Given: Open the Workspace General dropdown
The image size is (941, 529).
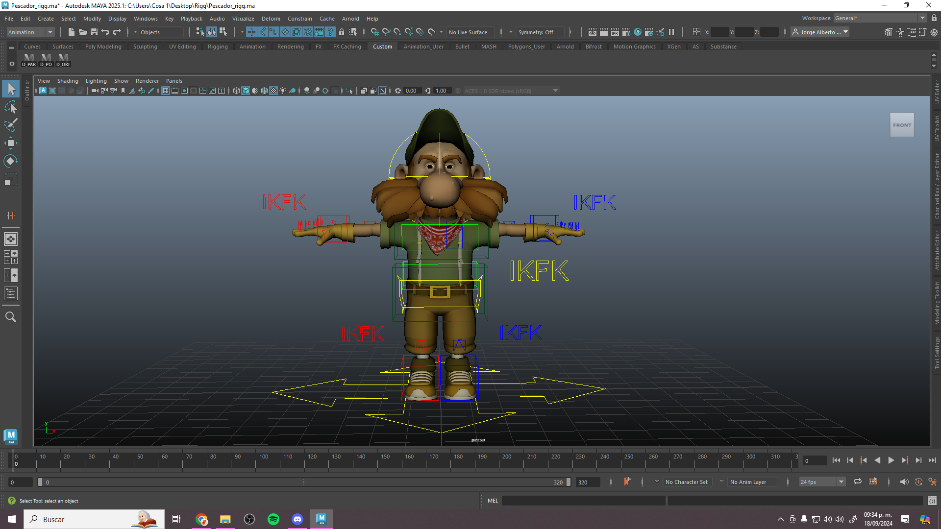Looking at the screenshot, I should click(922, 18).
